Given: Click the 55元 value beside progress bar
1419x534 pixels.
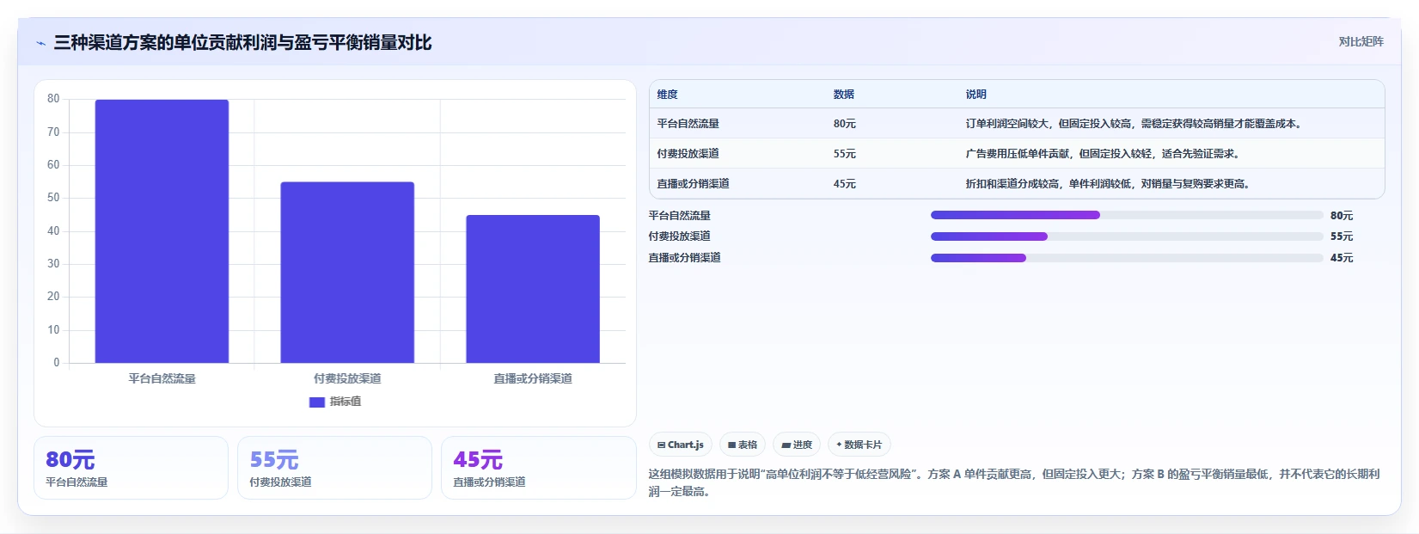Looking at the screenshot, I should click(x=1342, y=236).
